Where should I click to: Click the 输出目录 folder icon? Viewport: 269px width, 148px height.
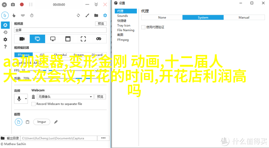(x=3, y=138)
